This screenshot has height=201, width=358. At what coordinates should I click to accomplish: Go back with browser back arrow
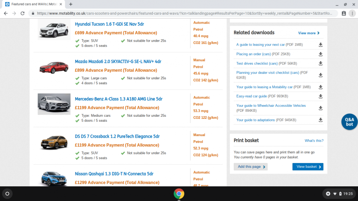(x=6, y=14)
